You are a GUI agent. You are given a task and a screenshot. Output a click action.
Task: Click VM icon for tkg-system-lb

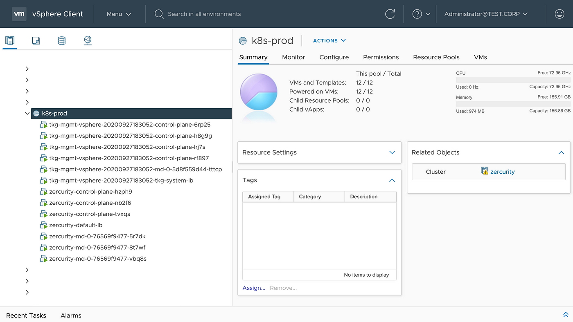[44, 181]
